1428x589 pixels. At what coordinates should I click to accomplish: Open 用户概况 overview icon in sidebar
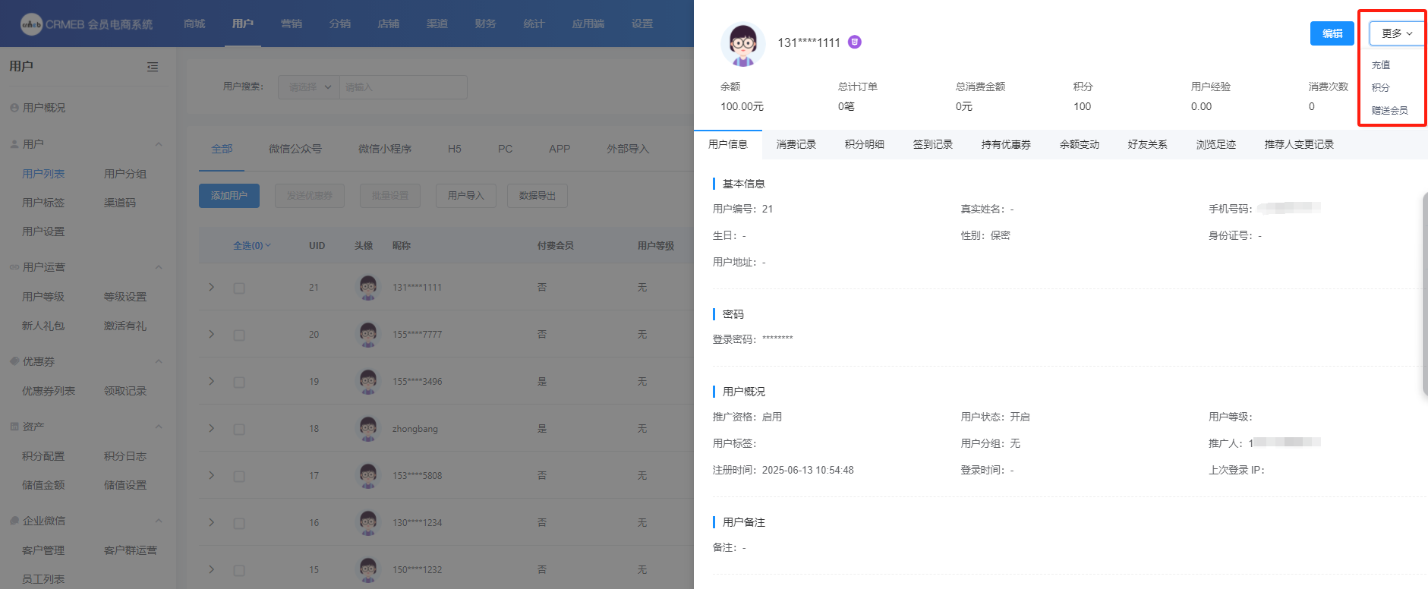(14, 108)
